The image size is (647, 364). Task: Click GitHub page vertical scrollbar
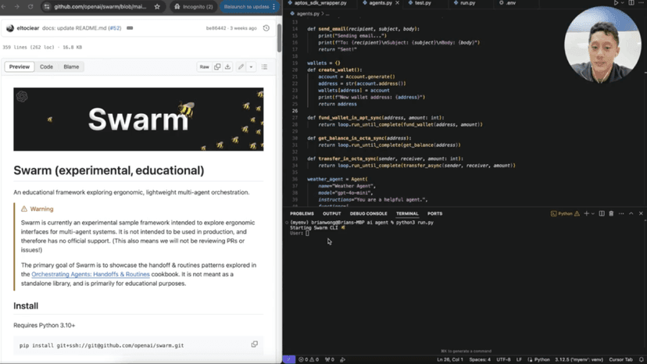279,37
